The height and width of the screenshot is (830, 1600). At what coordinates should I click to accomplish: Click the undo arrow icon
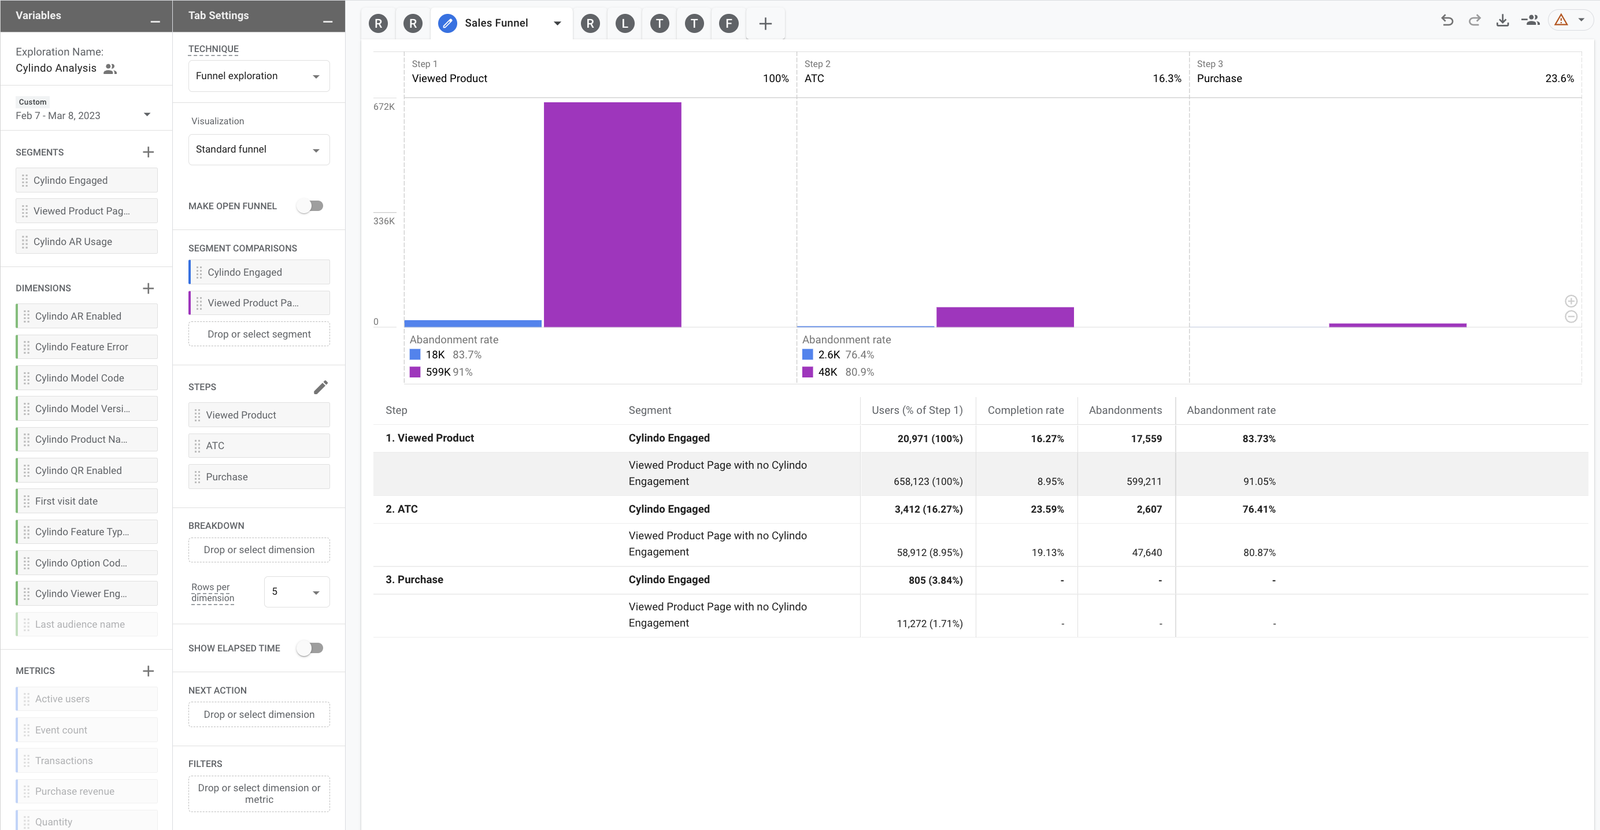(1447, 20)
